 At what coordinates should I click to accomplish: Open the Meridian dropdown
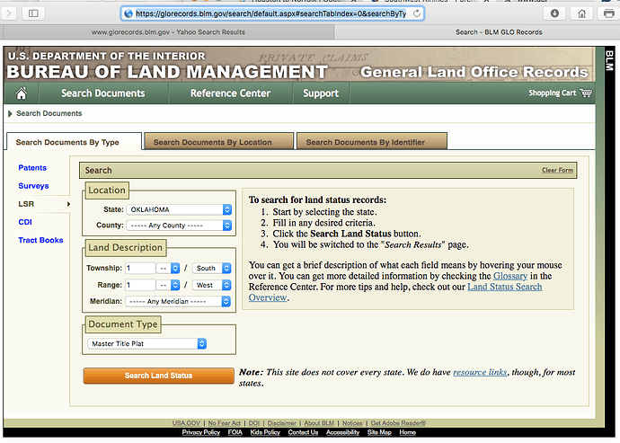pos(178,301)
